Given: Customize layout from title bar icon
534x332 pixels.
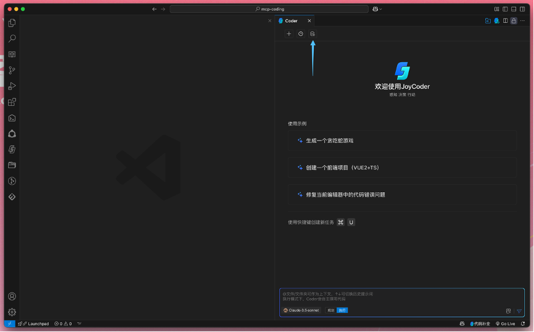Looking at the screenshot, I should [497, 9].
